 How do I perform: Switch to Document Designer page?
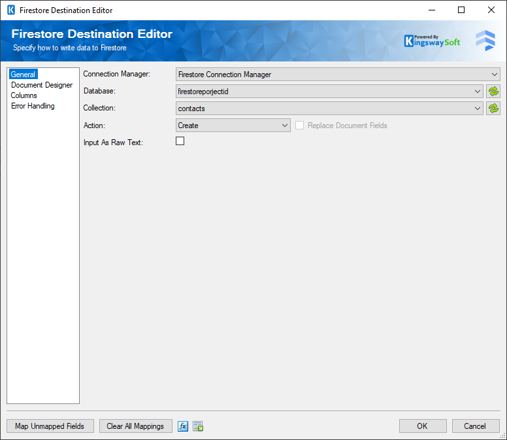point(42,85)
